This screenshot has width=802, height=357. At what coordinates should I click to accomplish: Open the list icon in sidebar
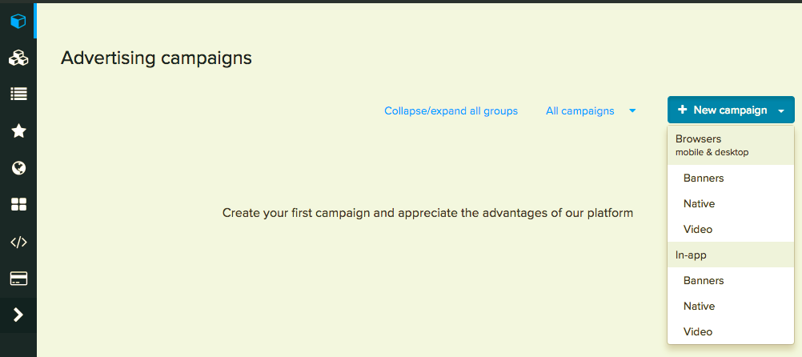[x=18, y=94]
